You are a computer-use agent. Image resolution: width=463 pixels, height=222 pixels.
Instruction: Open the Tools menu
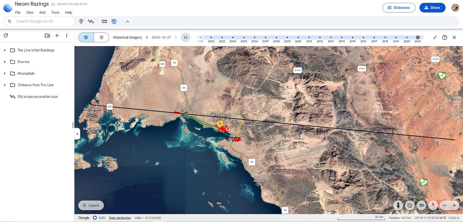pos(55,12)
